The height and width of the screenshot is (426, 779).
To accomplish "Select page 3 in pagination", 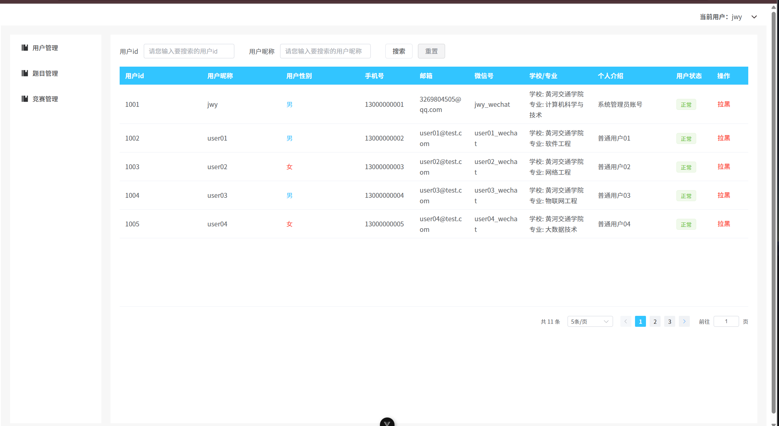I will coord(669,321).
